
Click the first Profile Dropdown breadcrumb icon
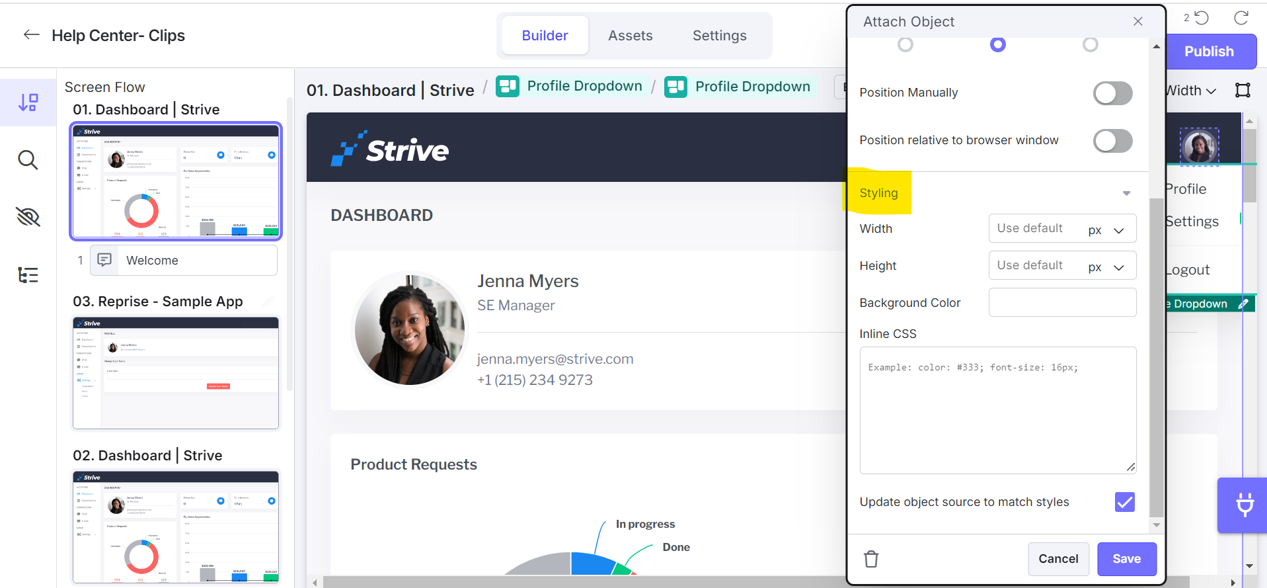click(x=507, y=87)
